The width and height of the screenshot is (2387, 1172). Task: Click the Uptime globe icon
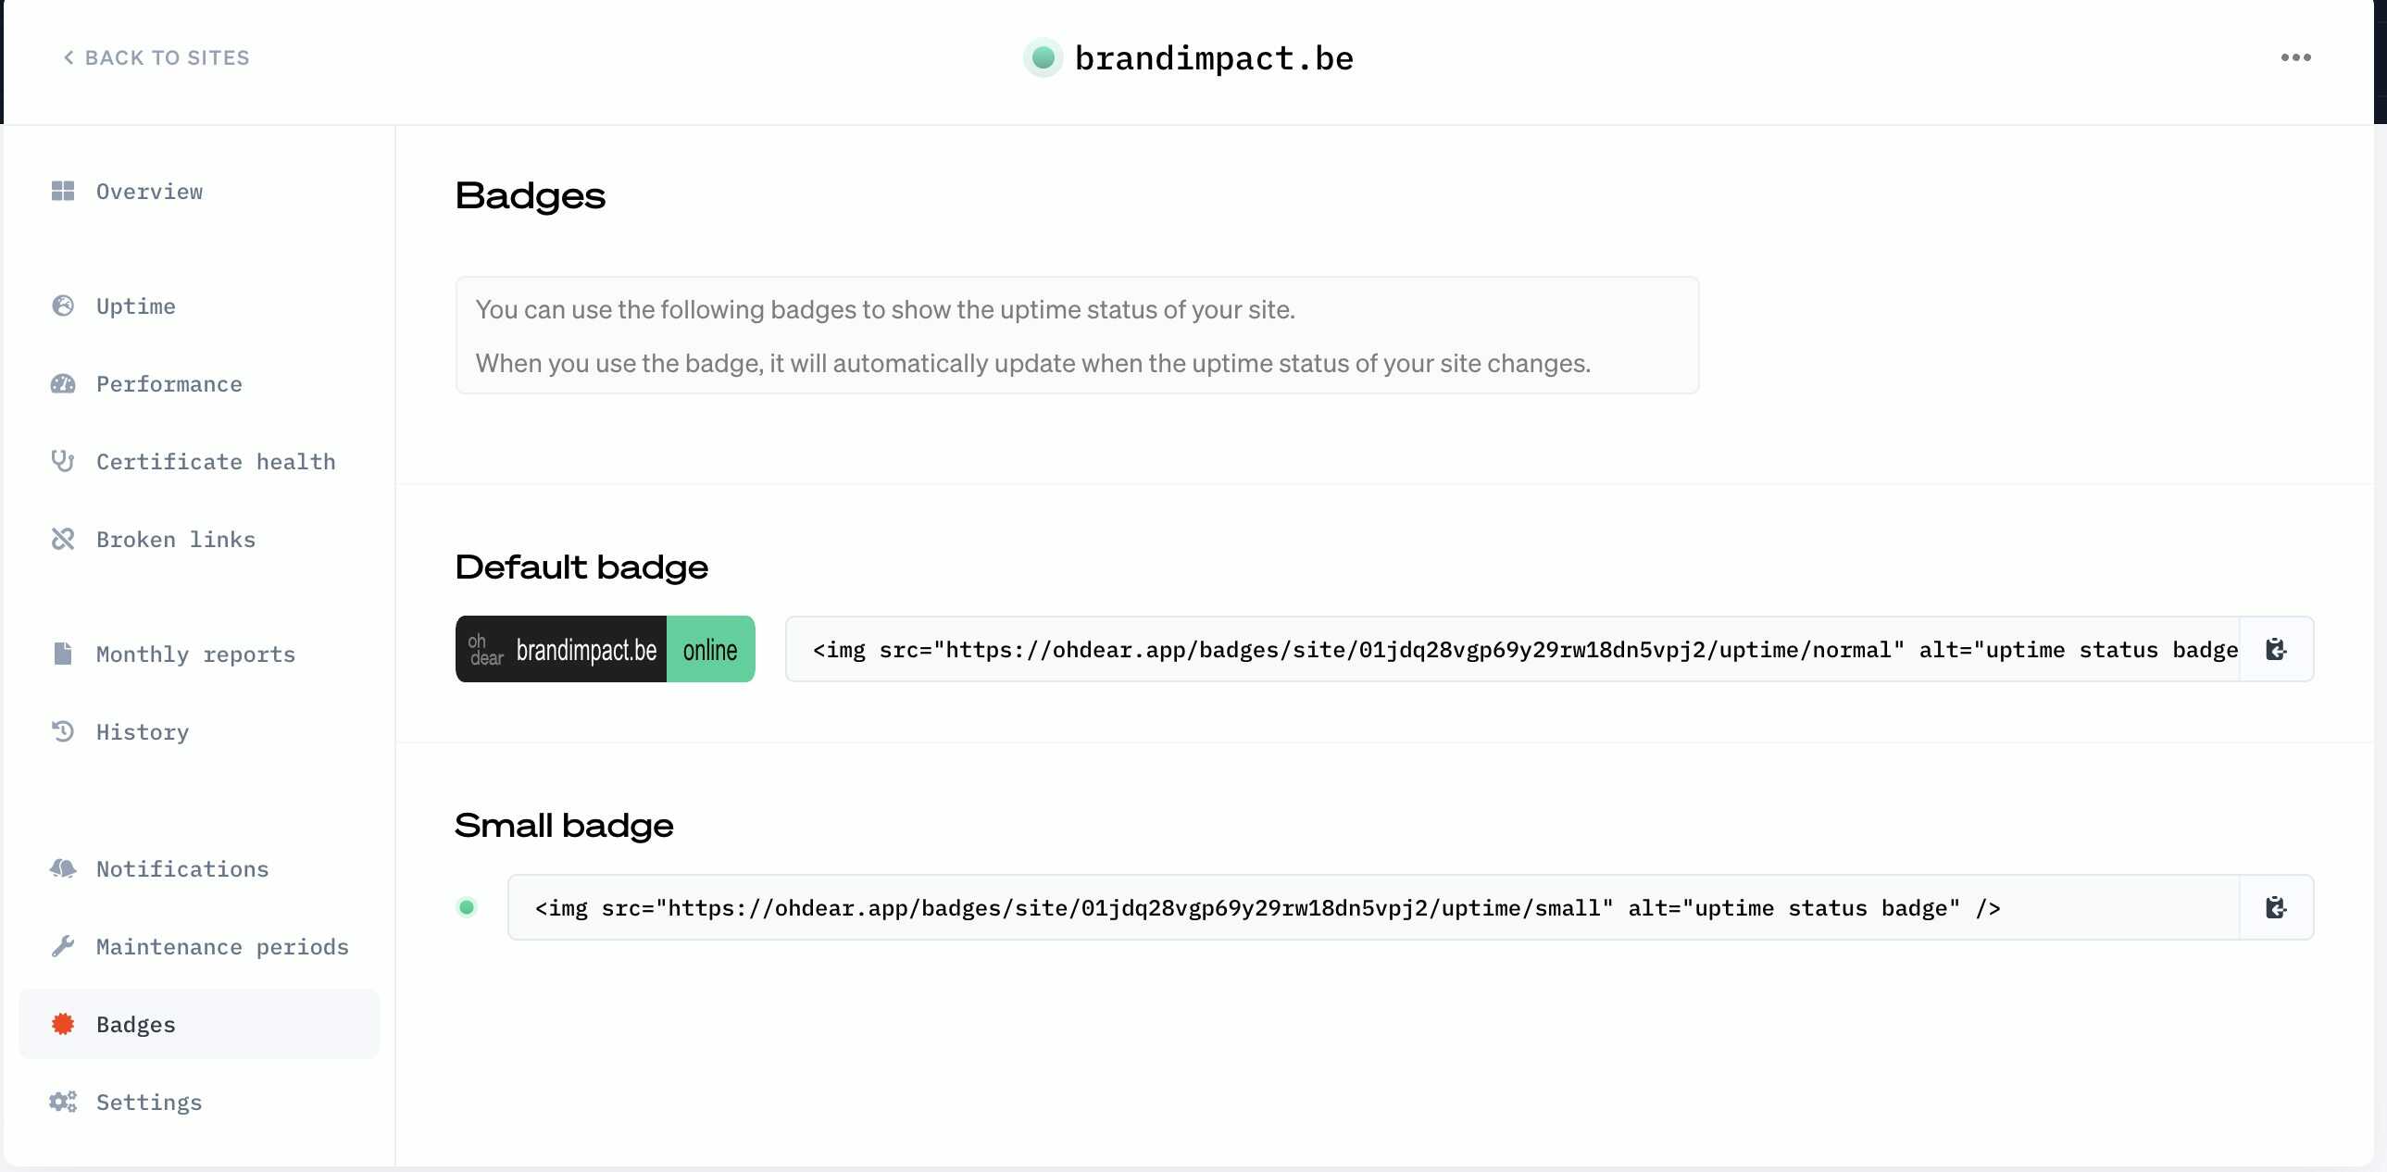63,306
